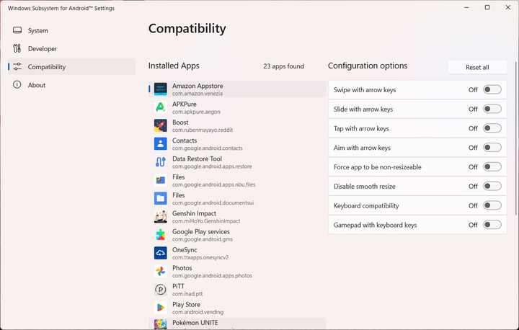This screenshot has width=519, height=330.
Task: Click the Data Restore Tool icon
Action: pyautogui.click(x=161, y=162)
